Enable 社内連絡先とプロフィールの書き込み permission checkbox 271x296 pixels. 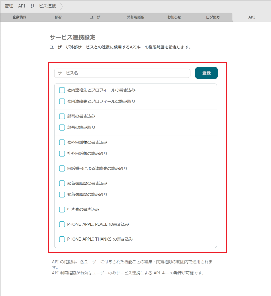click(x=62, y=90)
